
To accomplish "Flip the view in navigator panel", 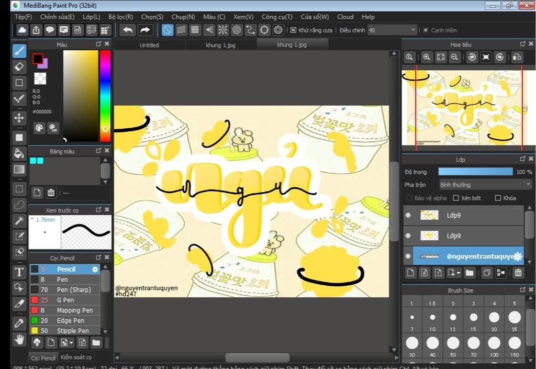I will (x=517, y=57).
